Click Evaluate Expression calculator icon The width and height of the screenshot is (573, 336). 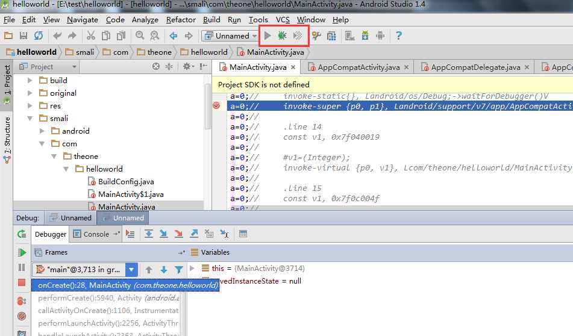tap(243, 234)
